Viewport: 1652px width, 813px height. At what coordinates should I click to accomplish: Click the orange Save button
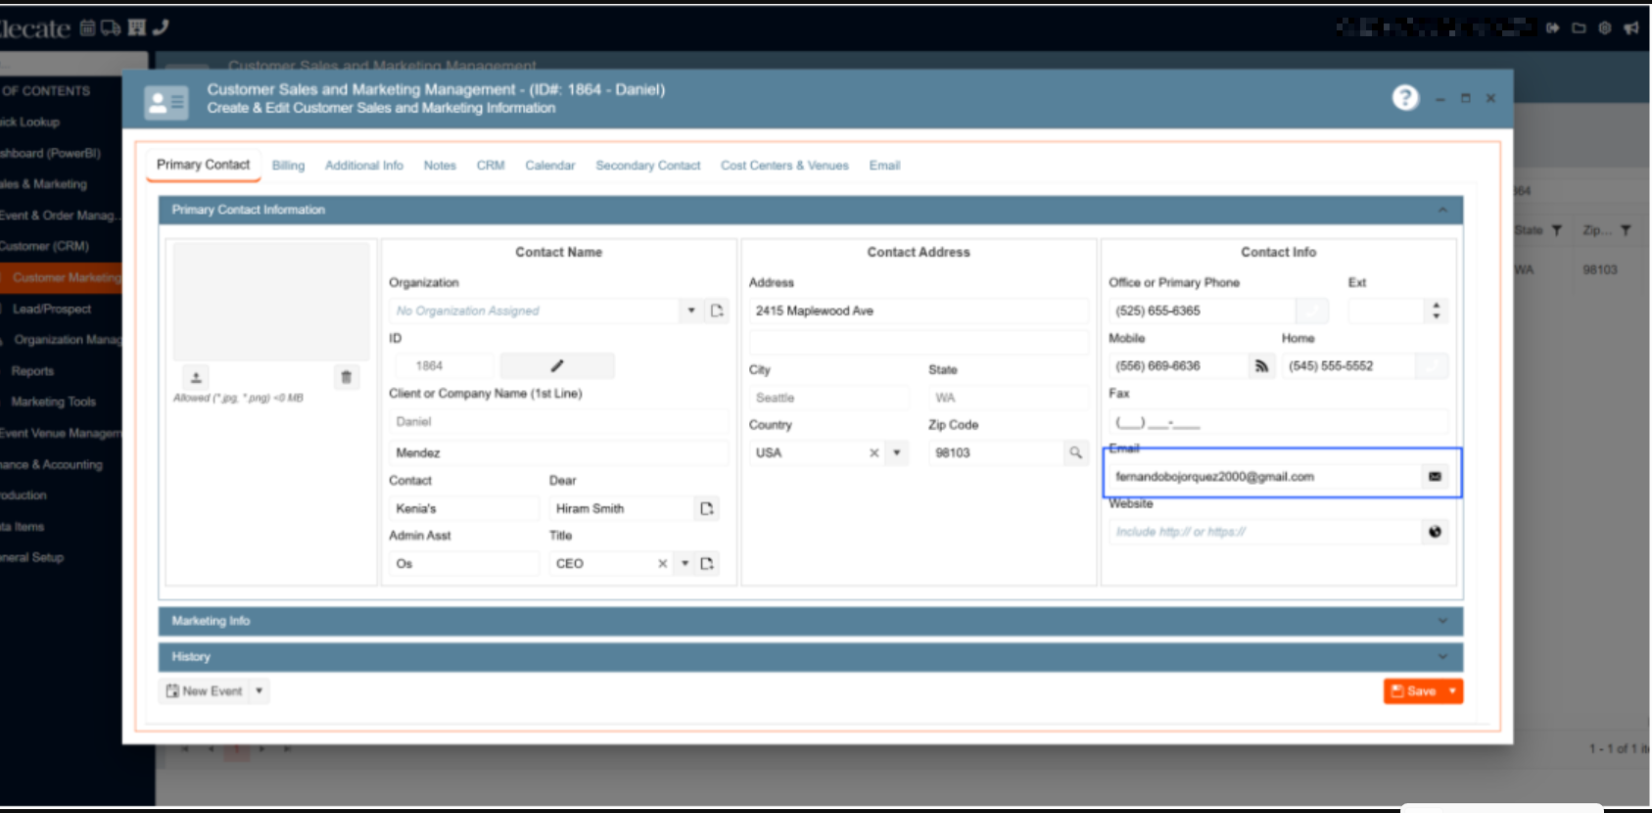(1413, 692)
